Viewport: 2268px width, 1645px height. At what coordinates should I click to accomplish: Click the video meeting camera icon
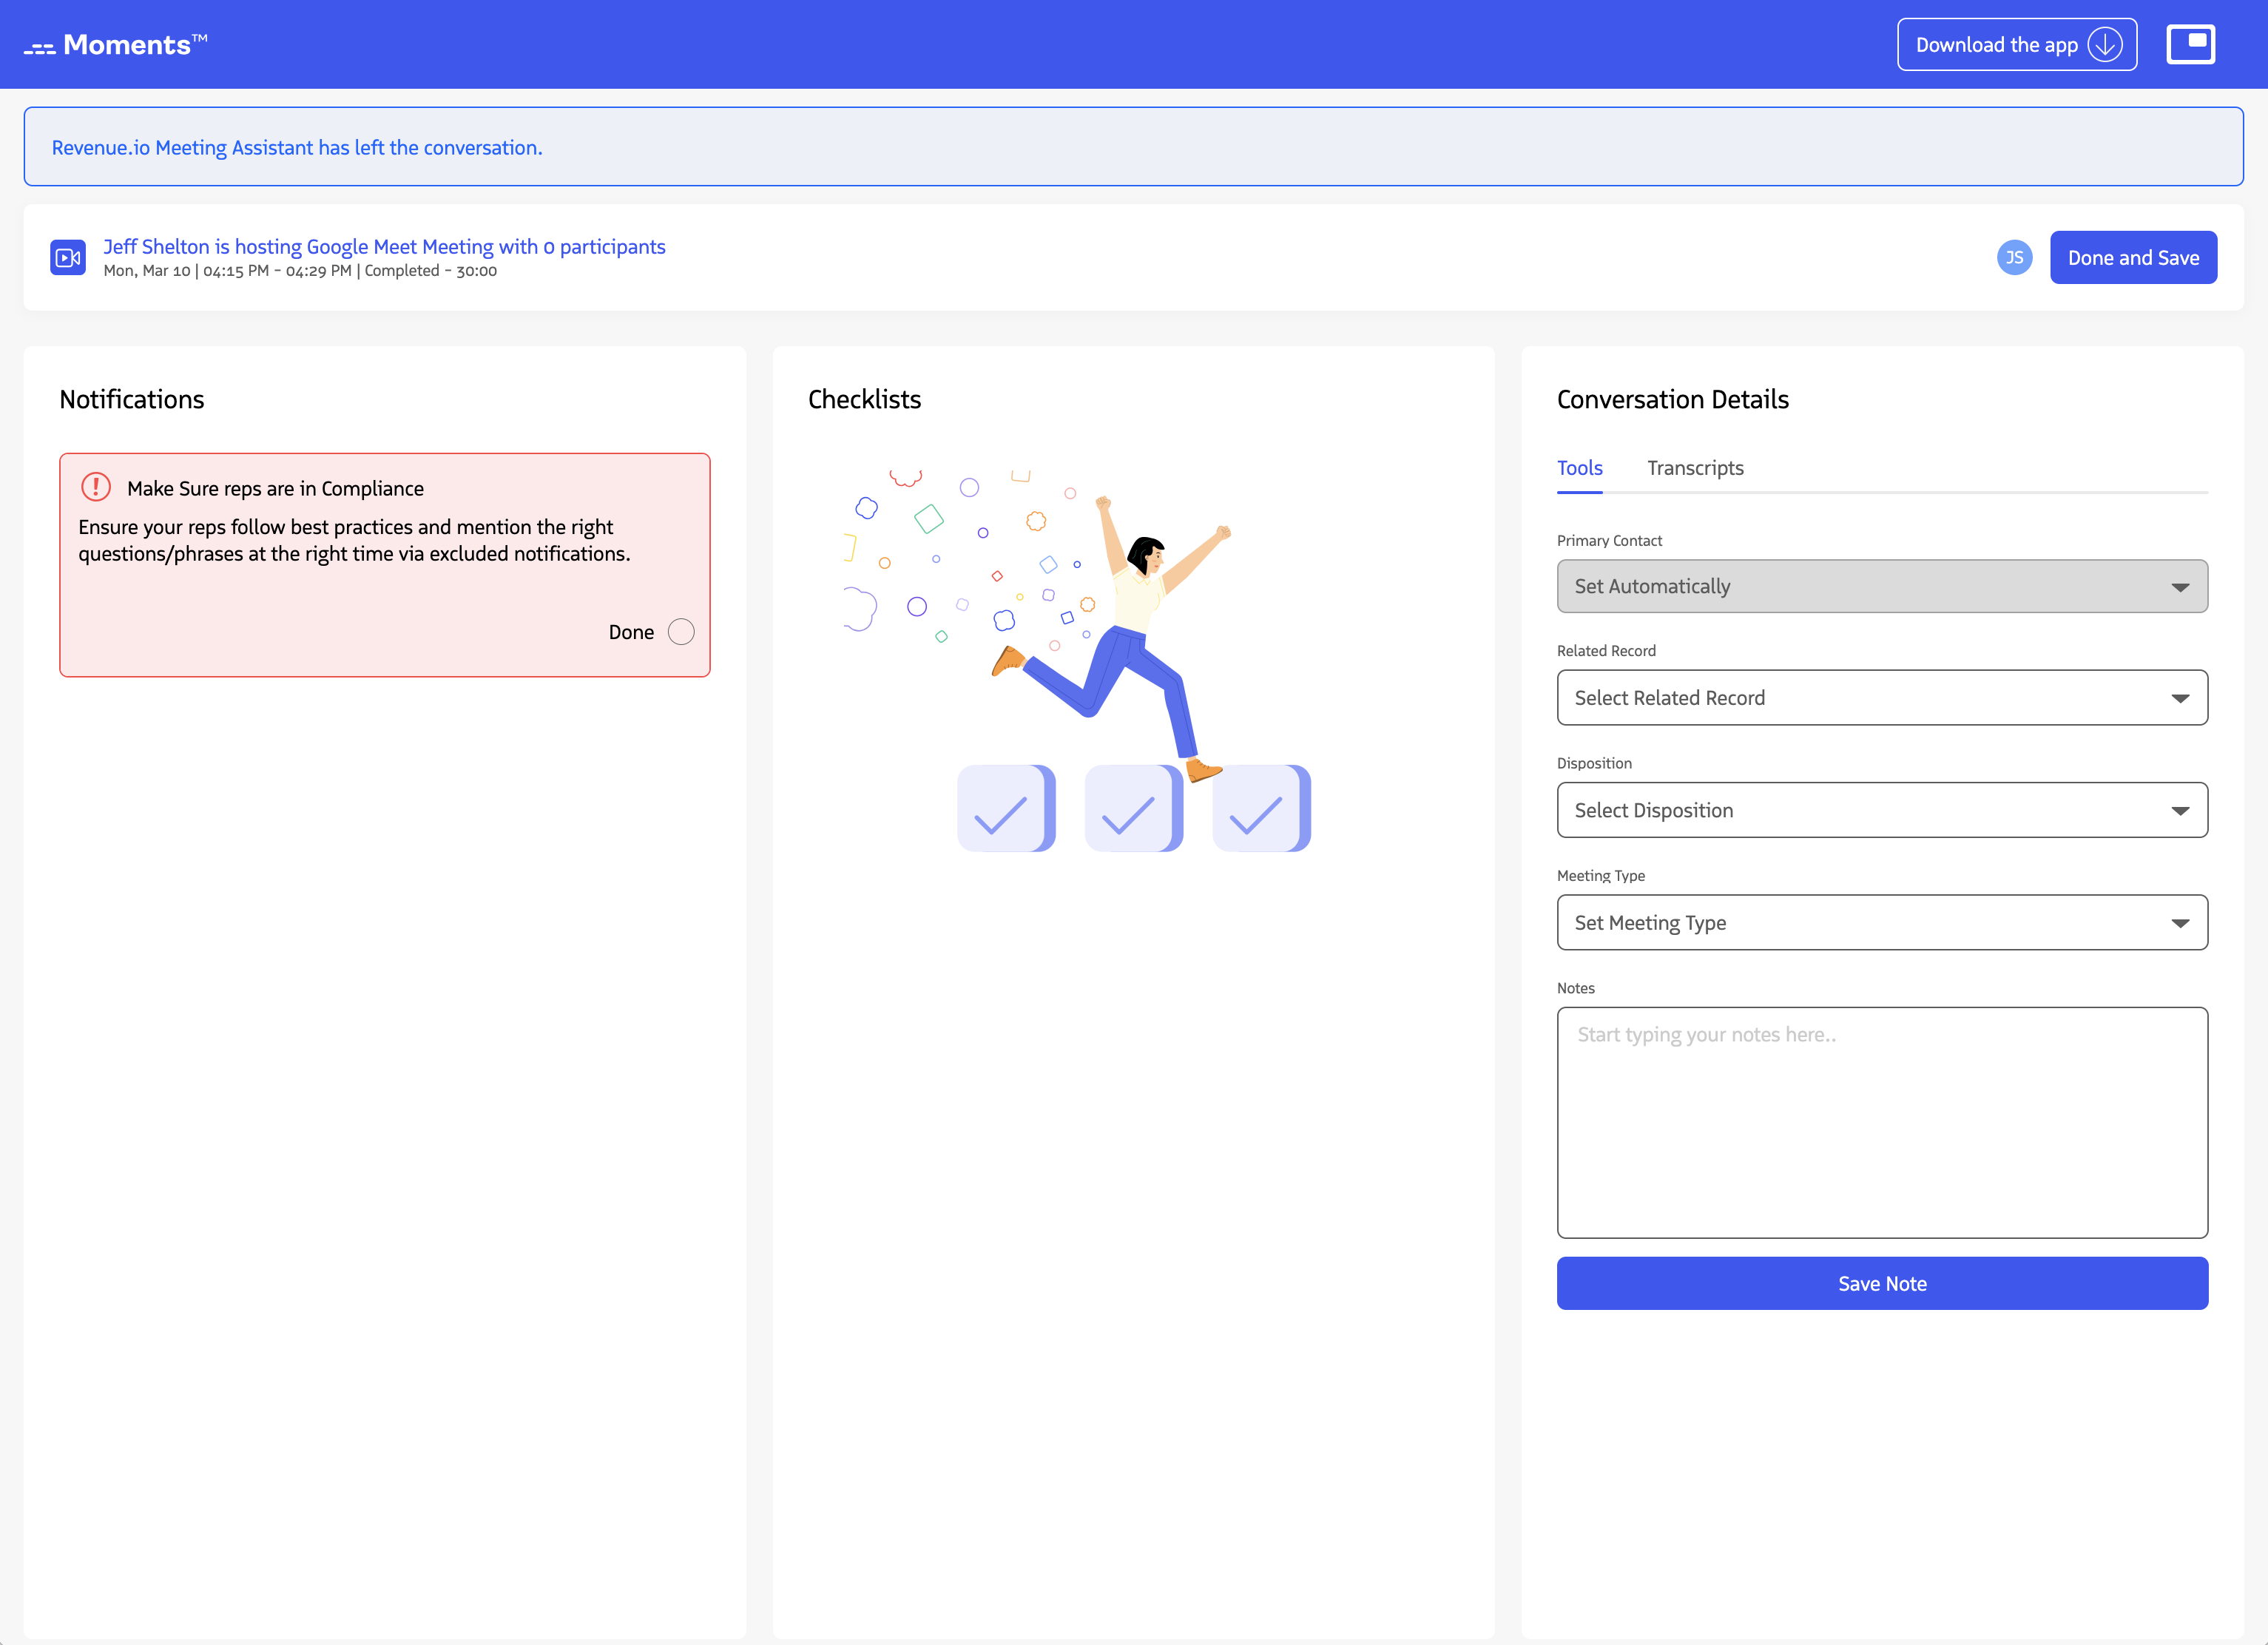tap(68, 258)
